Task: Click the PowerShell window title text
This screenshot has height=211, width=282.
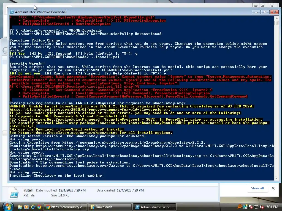Action: pyautogui.click(x=41, y=12)
